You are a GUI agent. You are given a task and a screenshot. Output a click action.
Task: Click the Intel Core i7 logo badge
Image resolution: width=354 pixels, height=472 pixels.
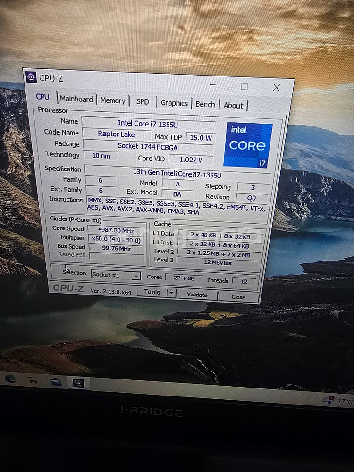click(248, 145)
